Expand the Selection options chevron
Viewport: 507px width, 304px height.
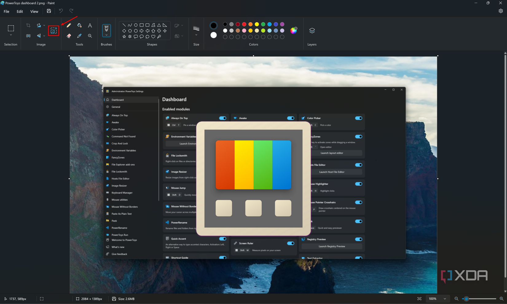click(11, 35)
